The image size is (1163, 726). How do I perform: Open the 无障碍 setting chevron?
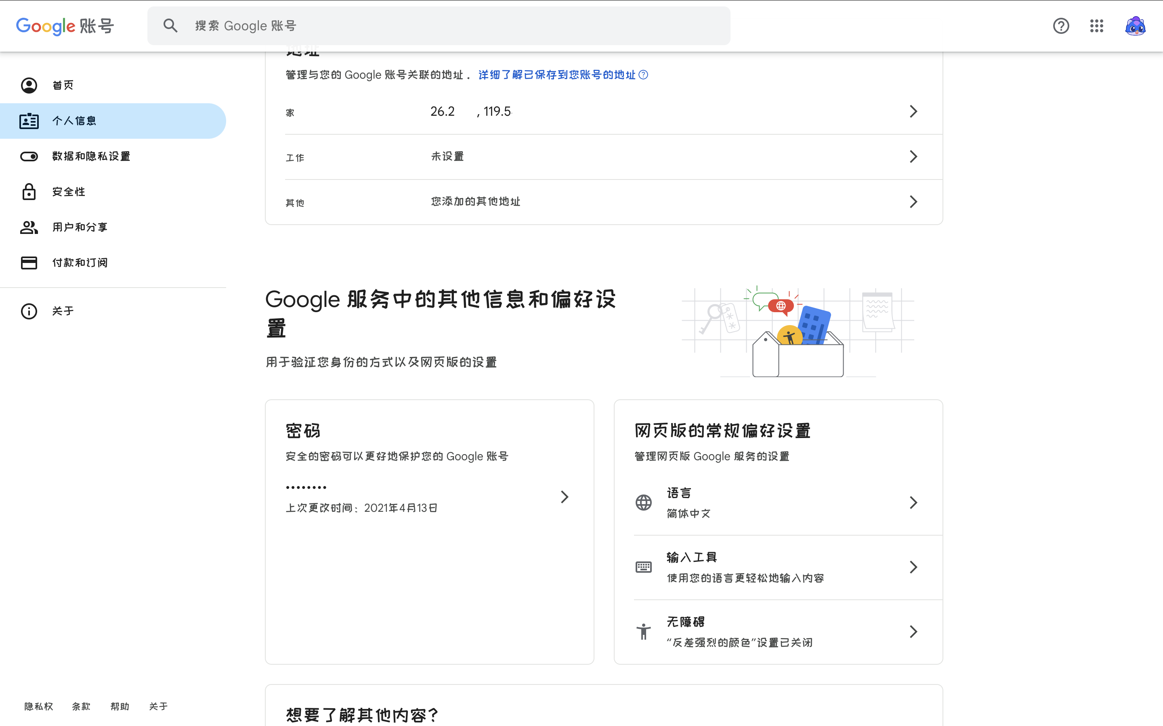click(x=913, y=631)
